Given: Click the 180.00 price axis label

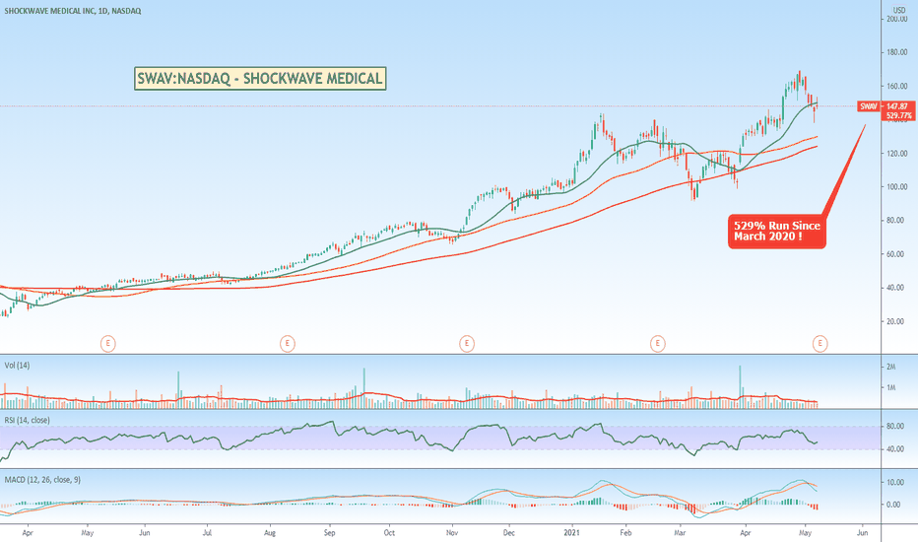Looking at the screenshot, I should (897, 53).
